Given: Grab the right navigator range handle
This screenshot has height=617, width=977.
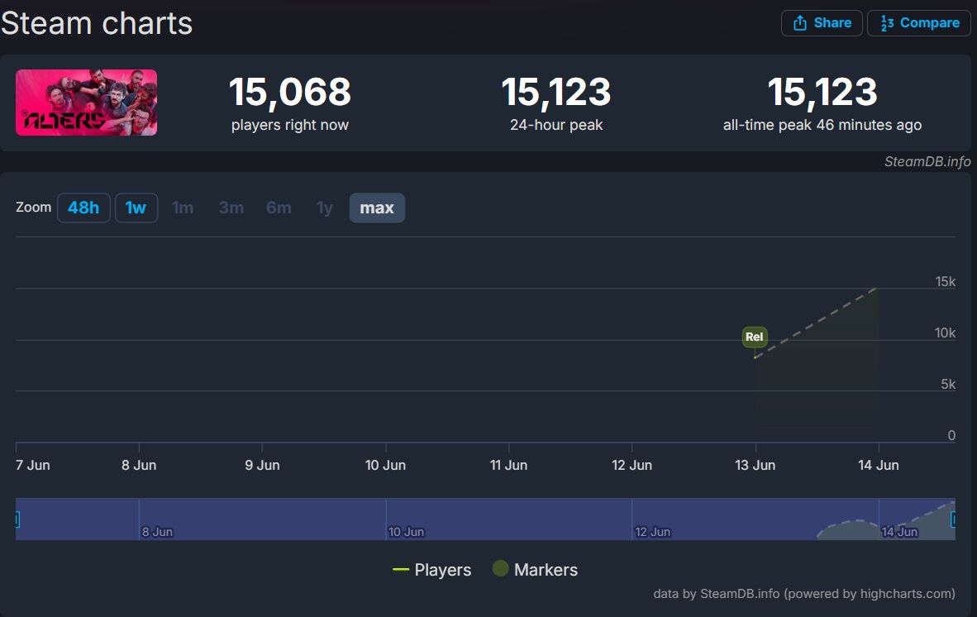Looking at the screenshot, I should (x=954, y=519).
